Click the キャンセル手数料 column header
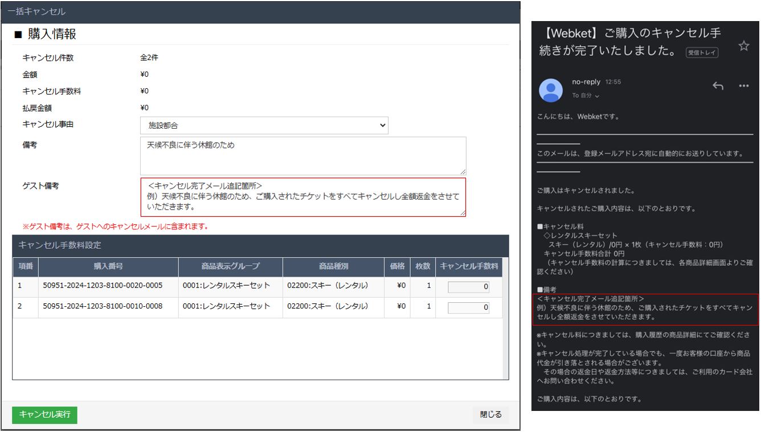 [x=469, y=267]
